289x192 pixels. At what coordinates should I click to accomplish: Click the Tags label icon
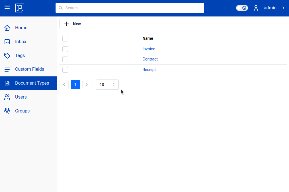(7, 56)
